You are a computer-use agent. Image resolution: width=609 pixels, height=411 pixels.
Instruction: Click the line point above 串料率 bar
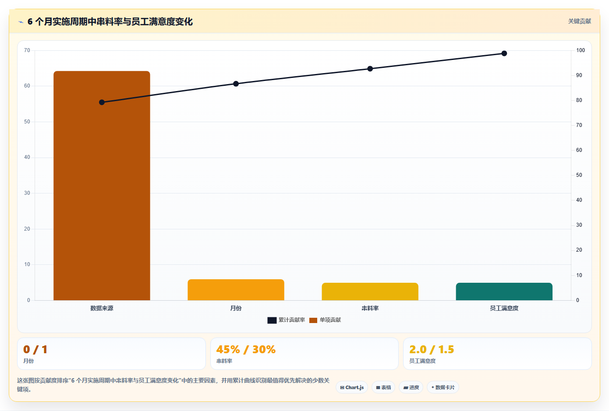tap(370, 69)
